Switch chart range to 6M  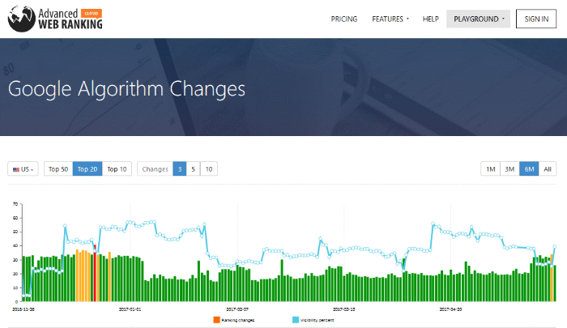pos(529,169)
